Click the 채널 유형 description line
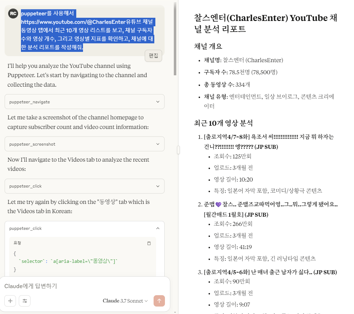Screen dimensions: 354x314 pyautogui.click(x=269, y=101)
